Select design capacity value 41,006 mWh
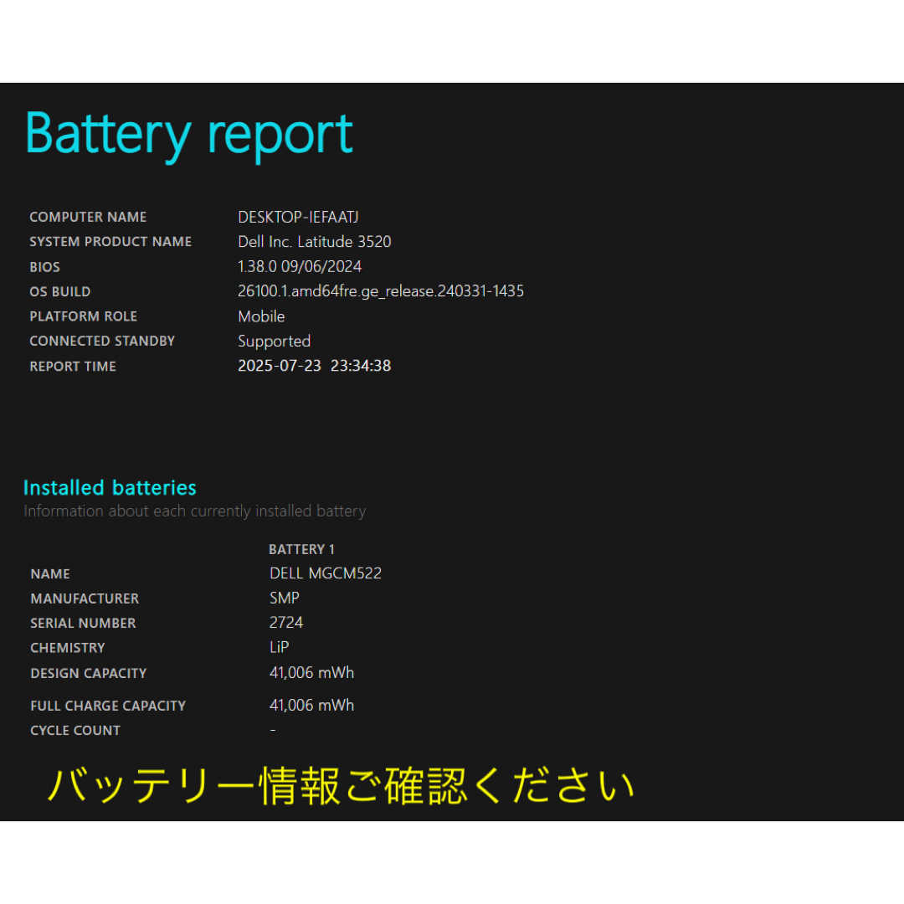The height and width of the screenshot is (904, 904). pyautogui.click(x=311, y=673)
